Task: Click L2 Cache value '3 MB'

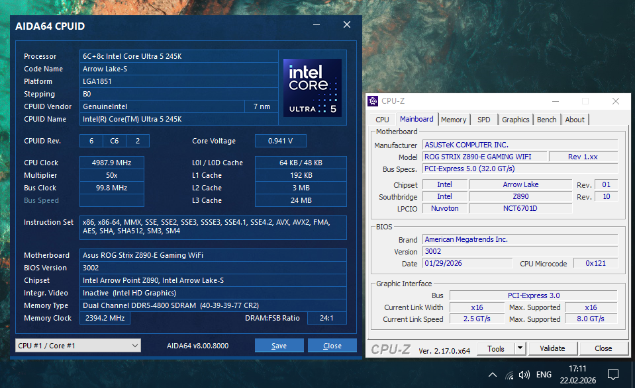Action: coord(301,188)
